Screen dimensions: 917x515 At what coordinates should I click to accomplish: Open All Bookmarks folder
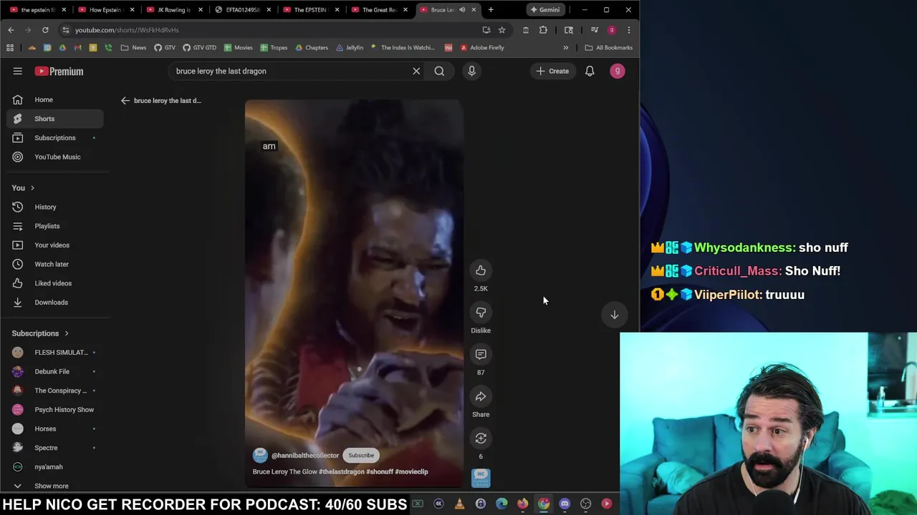(x=609, y=47)
